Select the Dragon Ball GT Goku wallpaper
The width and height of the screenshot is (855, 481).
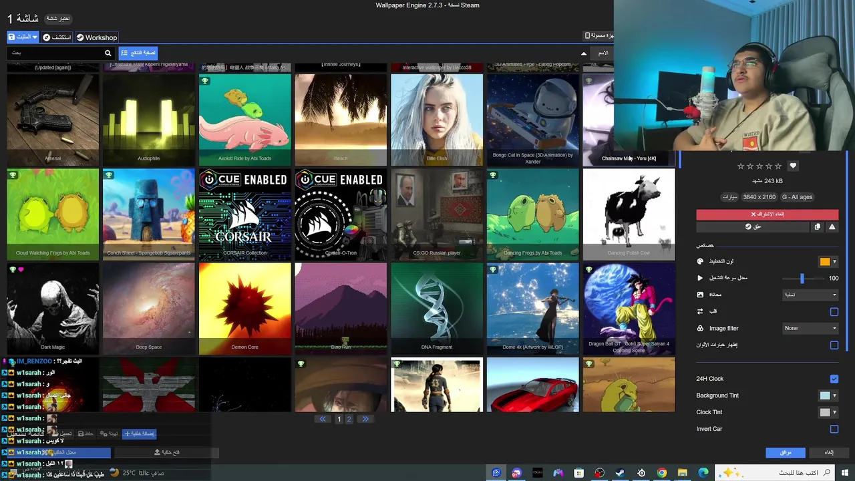(629, 308)
